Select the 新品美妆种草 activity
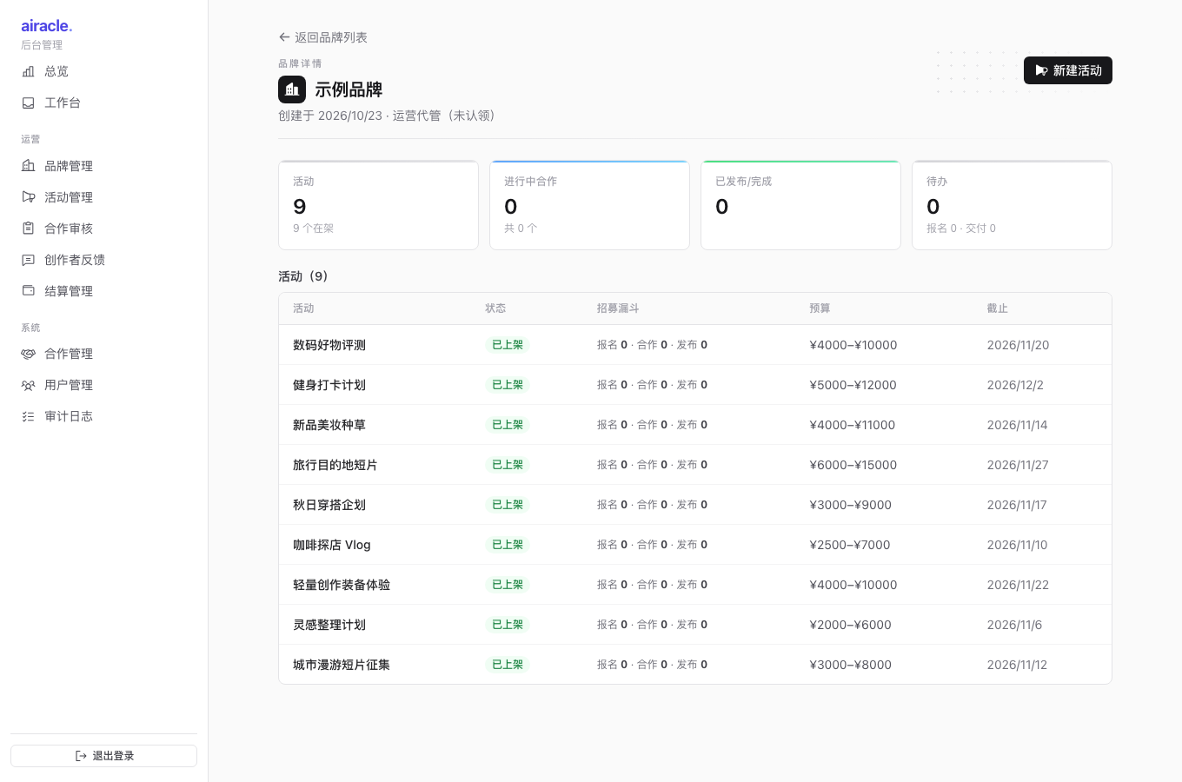The height and width of the screenshot is (782, 1182). point(329,425)
